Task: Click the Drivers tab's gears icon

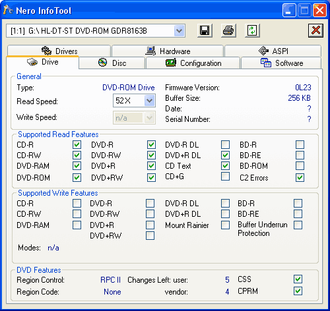Action: tap(46, 51)
